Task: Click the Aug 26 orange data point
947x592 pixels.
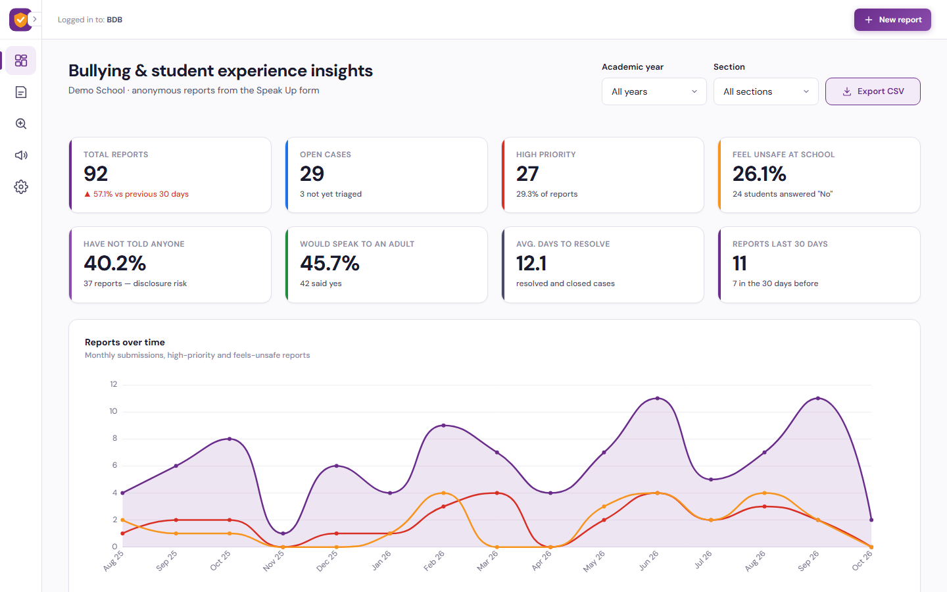Action: coord(764,493)
